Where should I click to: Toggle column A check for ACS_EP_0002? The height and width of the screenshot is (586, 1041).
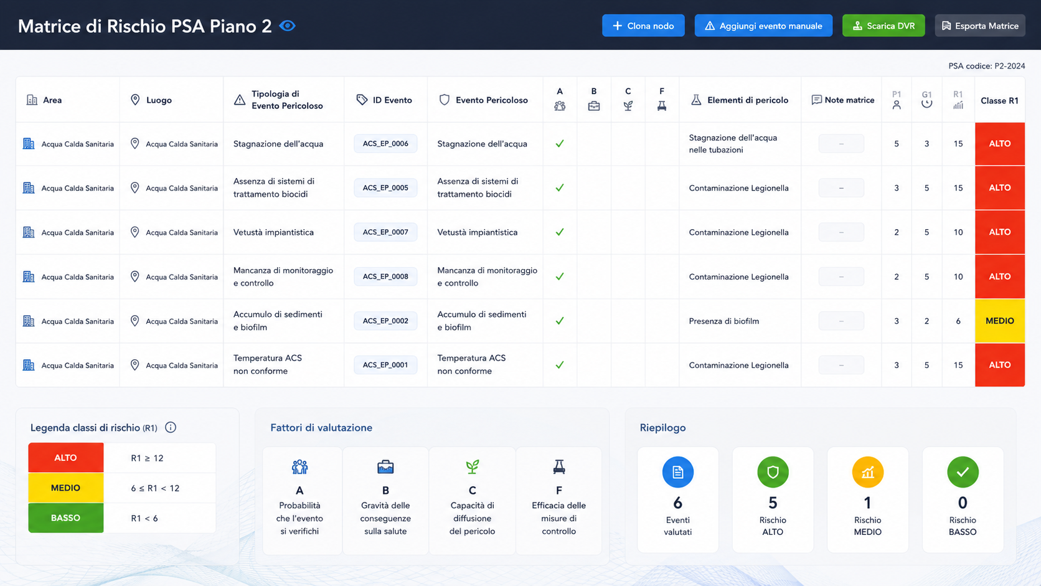pyautogui.click(x=560, y=321)
